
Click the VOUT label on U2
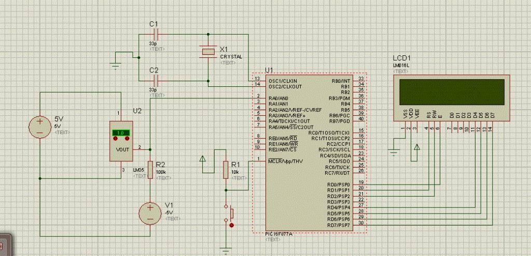click(x=122, y=149)
